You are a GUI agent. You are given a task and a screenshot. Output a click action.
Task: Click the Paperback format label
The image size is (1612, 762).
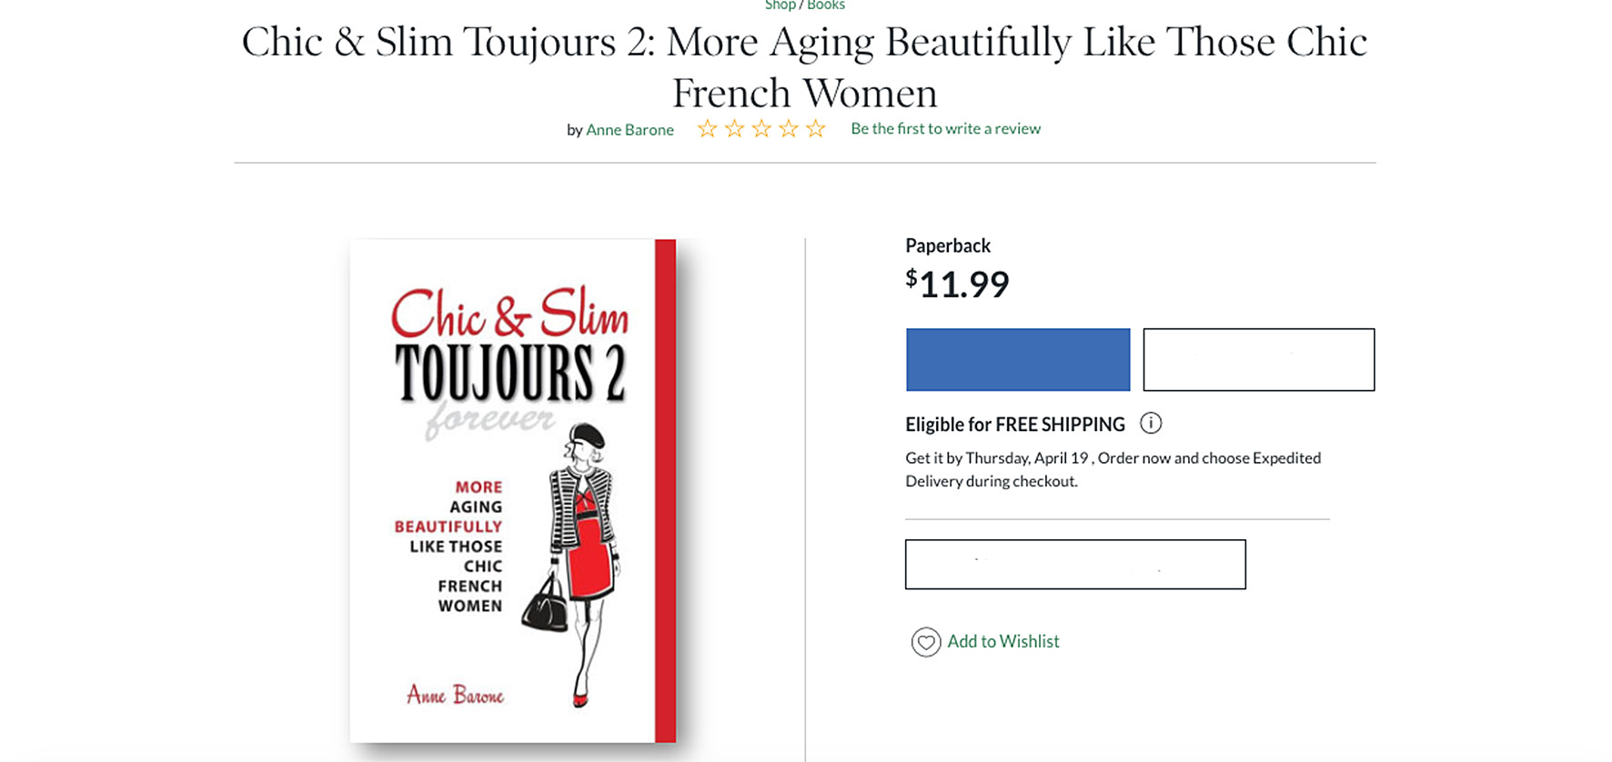click(947, 246)
